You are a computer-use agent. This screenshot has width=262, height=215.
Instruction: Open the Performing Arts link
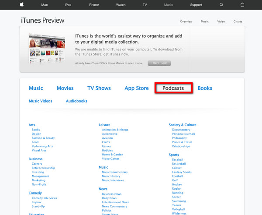click(42, 146)
